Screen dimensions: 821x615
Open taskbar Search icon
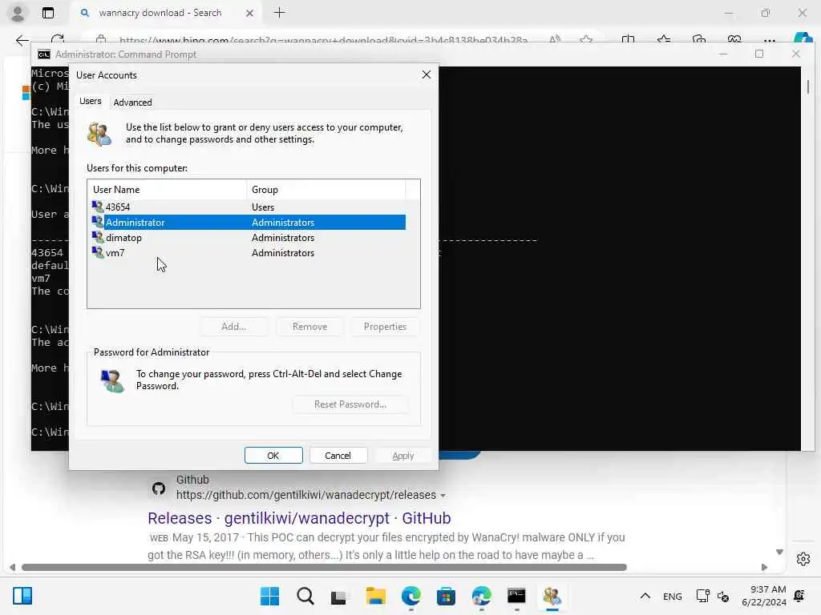(305, 596)
